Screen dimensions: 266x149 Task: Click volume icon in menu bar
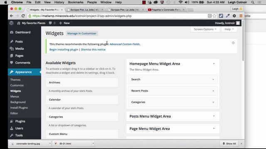[x=187, y=2]
